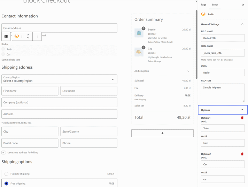This screenshot has height=187, width=248.
Task: Delete Option 1 with red trash icon
Action: [x=242, y=118]
